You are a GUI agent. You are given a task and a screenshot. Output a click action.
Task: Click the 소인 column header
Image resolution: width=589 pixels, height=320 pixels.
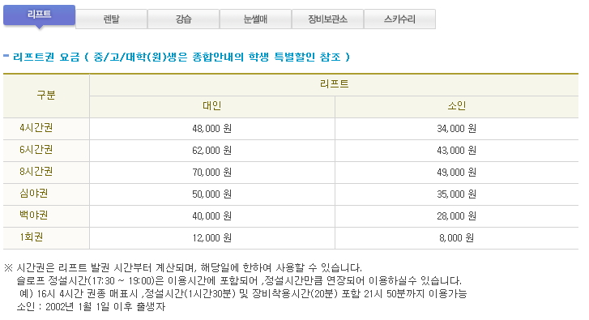pos(457,106)
